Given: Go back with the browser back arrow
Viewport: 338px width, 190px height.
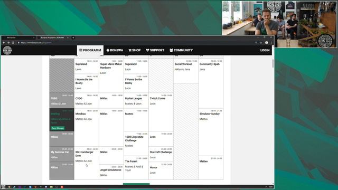Looking at the screenshot, I should 4,43.
